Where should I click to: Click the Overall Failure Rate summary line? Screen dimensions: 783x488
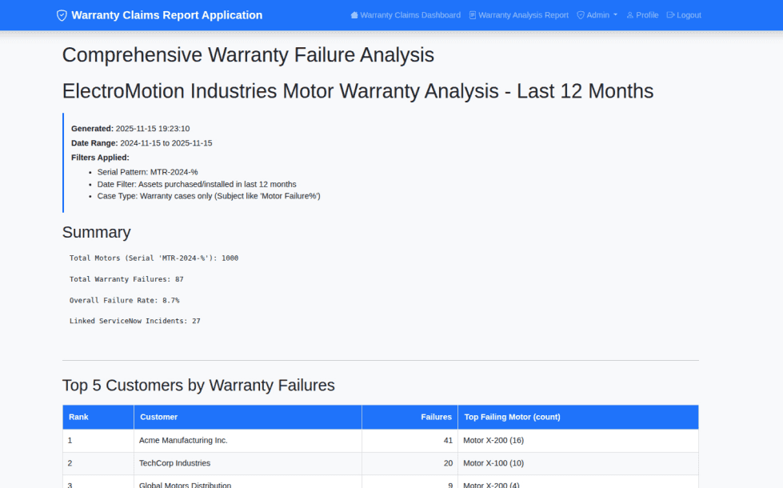[125, 299]
